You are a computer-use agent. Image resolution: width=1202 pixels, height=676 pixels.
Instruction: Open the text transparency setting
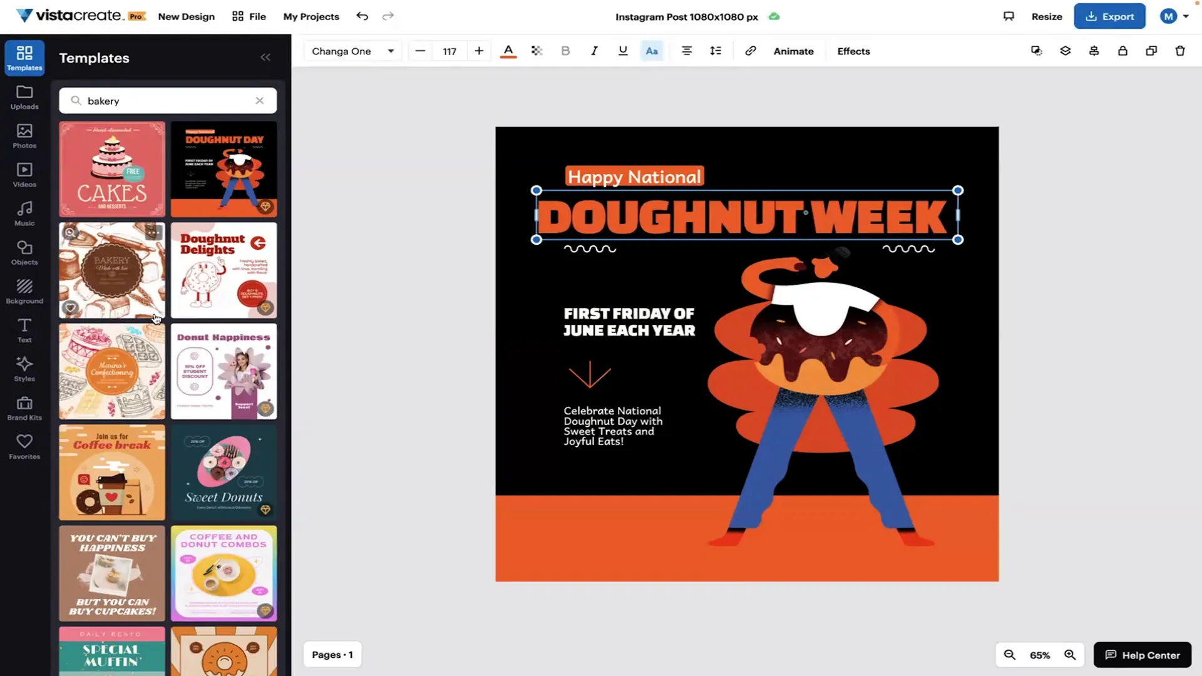pyautogui.click(x=537, y=51)
